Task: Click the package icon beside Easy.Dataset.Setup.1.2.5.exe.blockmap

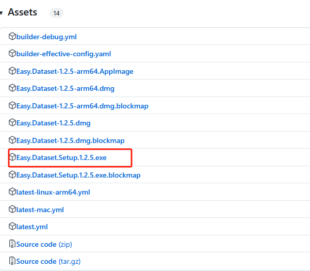Action: pos(12,174)
